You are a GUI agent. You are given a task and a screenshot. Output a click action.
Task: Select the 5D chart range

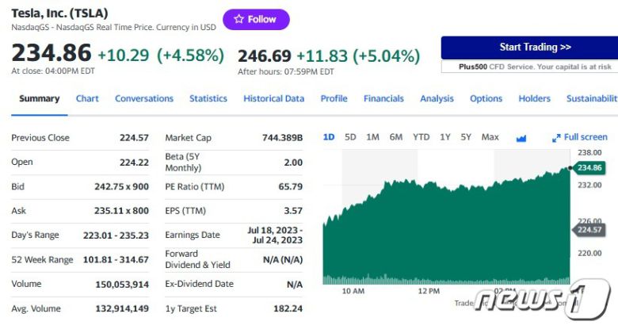(x=350, y=137)
